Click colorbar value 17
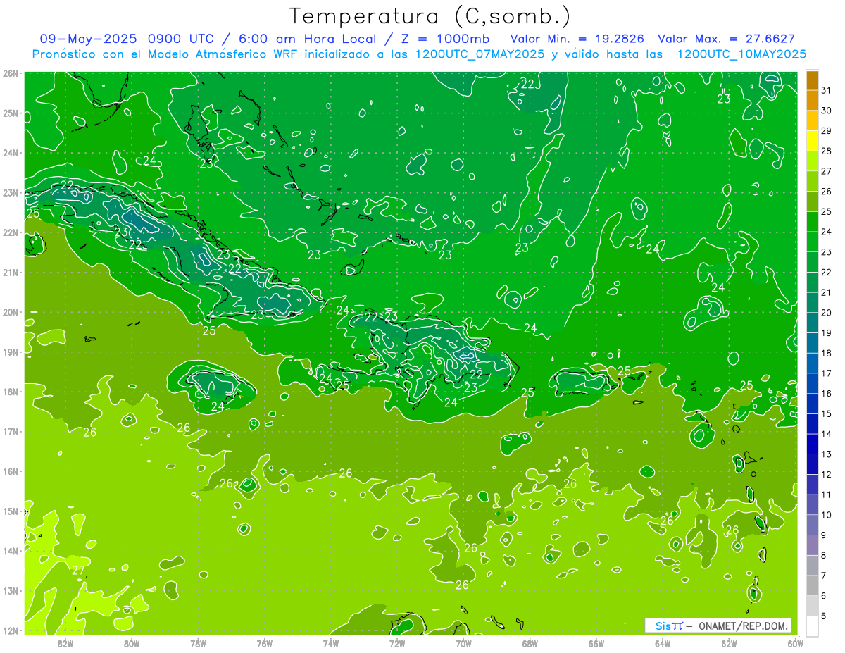Viewport: 845px width, 653px height. point(826,373)
